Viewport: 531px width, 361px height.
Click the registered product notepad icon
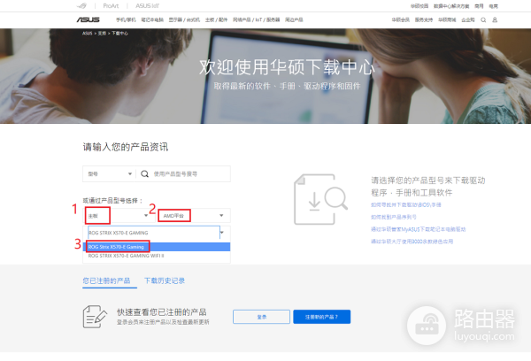tap(95, 315)
